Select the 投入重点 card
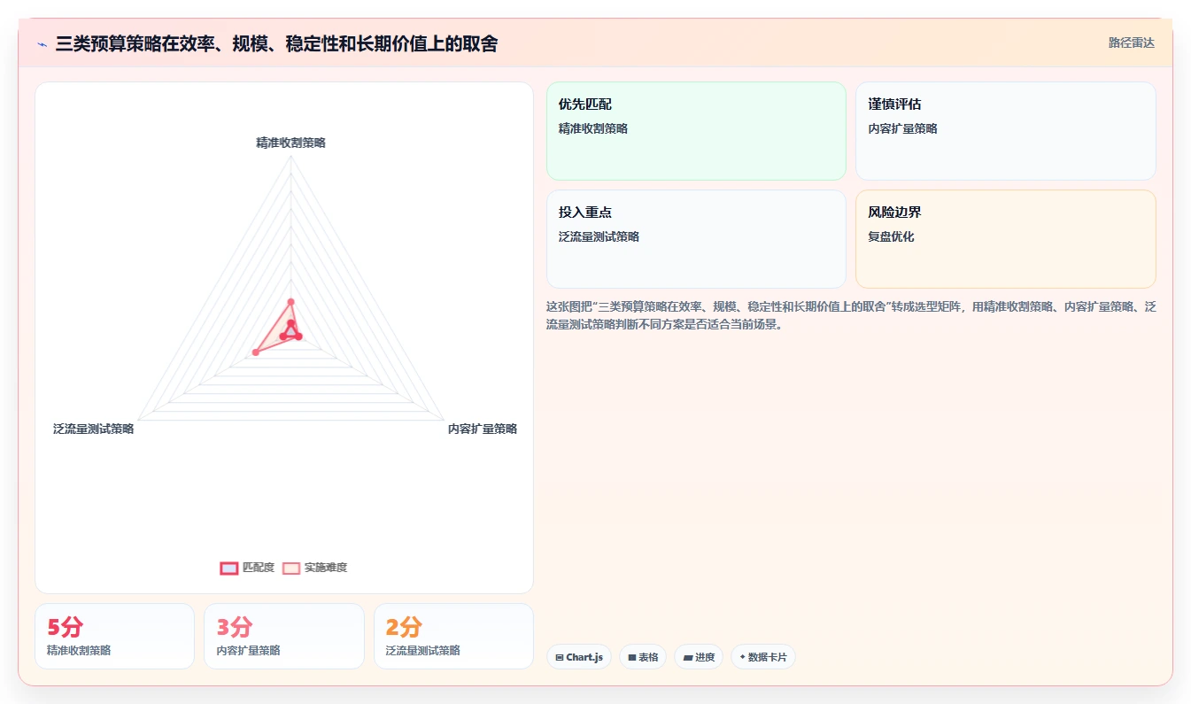Viewport: 1191px width, 704px height. (696, 239)
